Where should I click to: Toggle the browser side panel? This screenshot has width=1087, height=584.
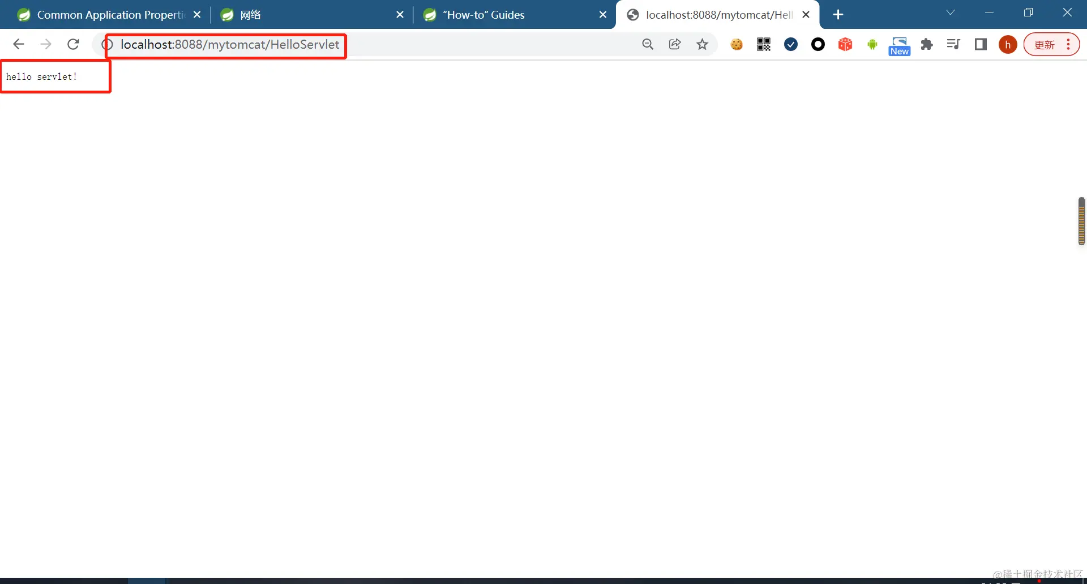click(981, 44)
